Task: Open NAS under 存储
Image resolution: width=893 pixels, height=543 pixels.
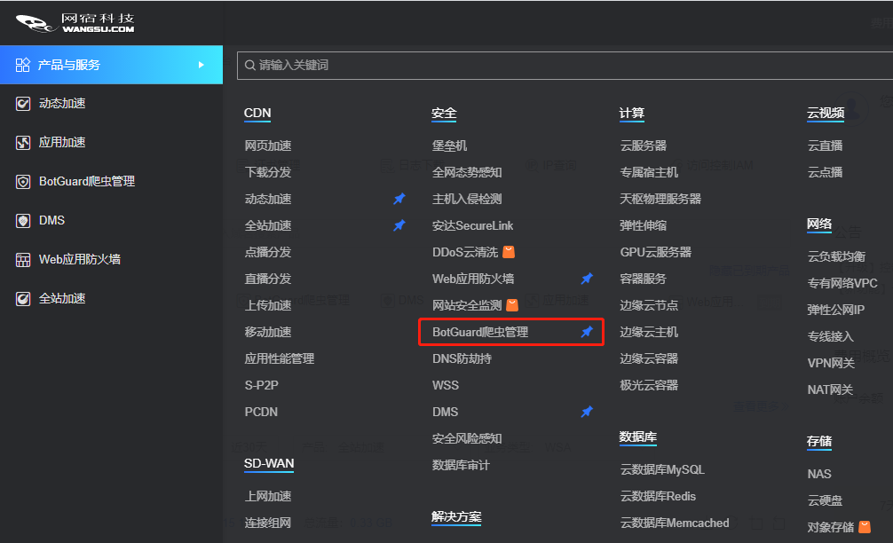Action: point(819,474)
